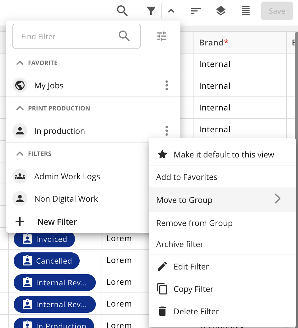298x328 pixels.
Task: Select the My Jobs filter
Action: (x=93, y=86)
